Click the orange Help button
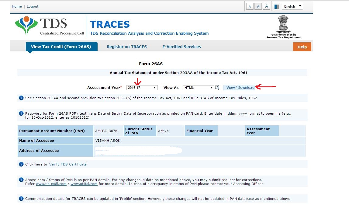 coord(302,47)
